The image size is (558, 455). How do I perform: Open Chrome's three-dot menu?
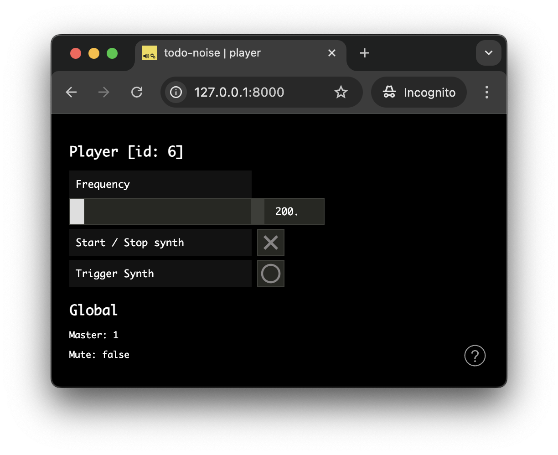(487, 92)
